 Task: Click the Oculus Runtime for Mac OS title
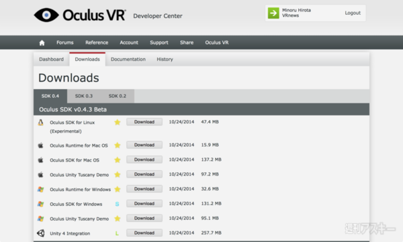point(79,145)
